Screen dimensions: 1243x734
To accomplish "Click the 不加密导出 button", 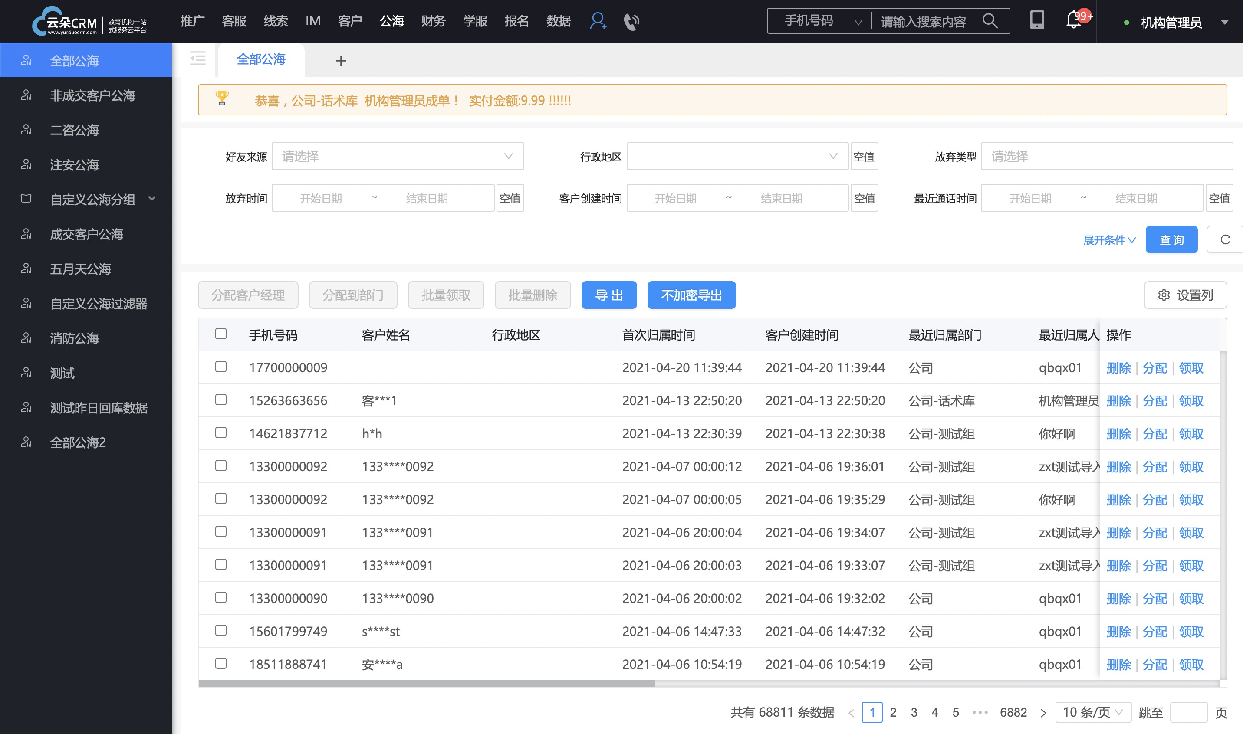I will point(692,295).
